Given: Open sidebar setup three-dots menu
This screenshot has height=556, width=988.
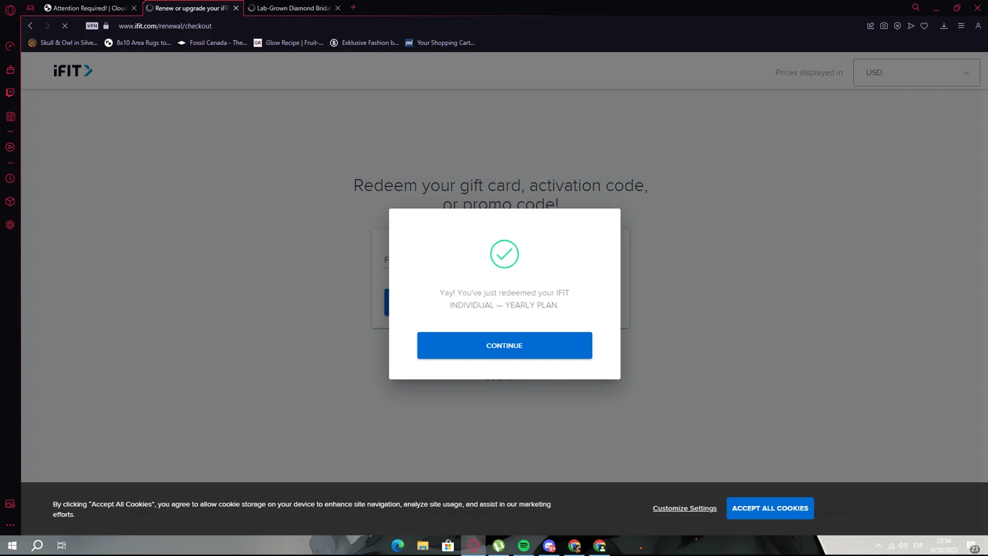Looking at the screenshot, I should click(10, 525).
